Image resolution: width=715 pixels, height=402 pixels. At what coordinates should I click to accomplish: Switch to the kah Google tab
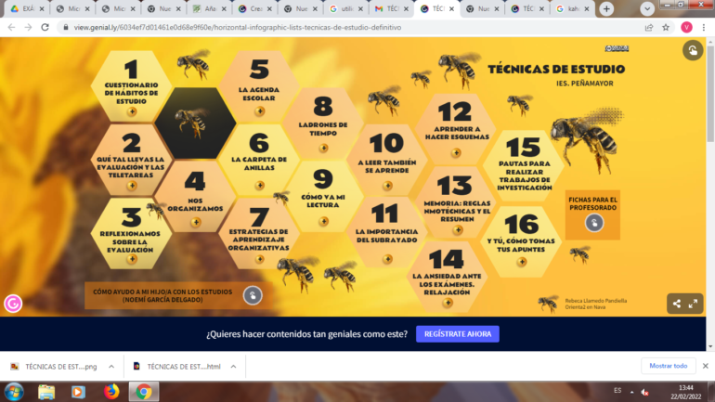click(573, 8)
